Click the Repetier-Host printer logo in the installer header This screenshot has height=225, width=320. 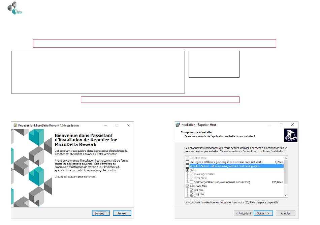[291, 135]
